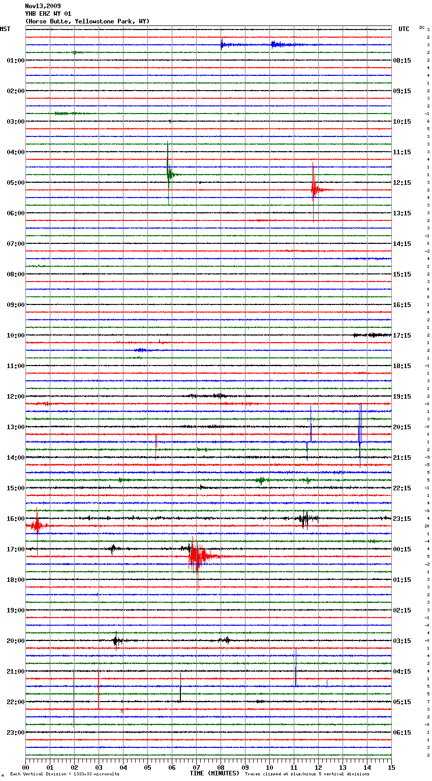
Task: Click the "TIME (MINUTES)" axis title
Action: (x=214, y=773)
